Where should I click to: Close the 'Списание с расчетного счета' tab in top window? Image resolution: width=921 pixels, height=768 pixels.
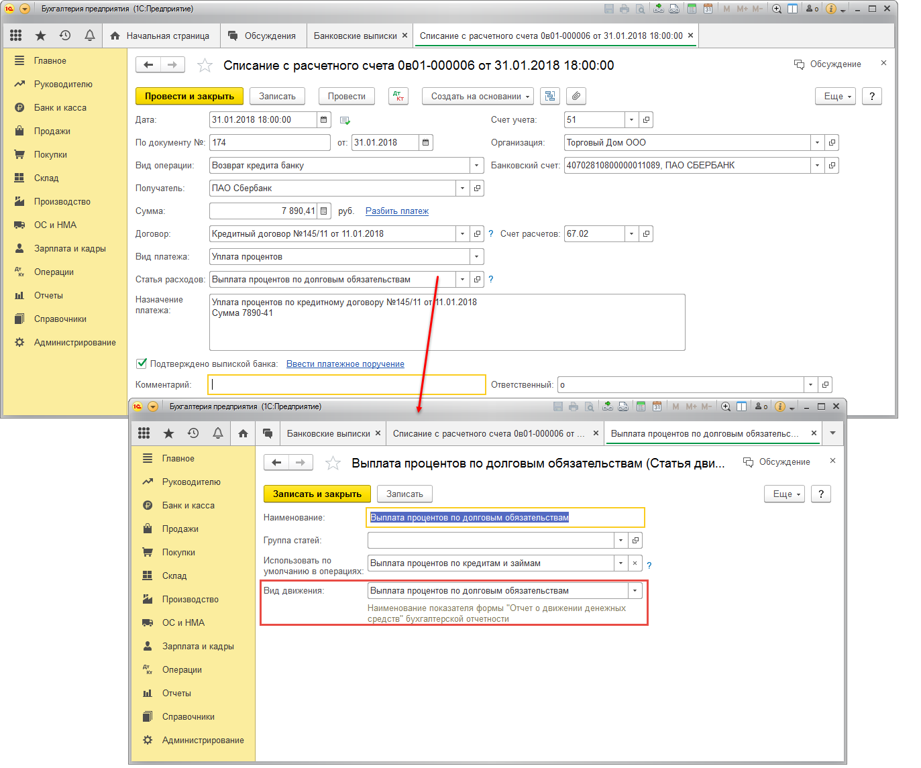click(690, 36)
